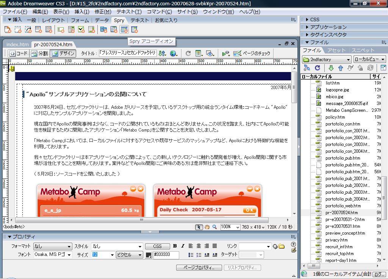Open the 編集(E) menu
388x279 pixels.
point(40,12)
